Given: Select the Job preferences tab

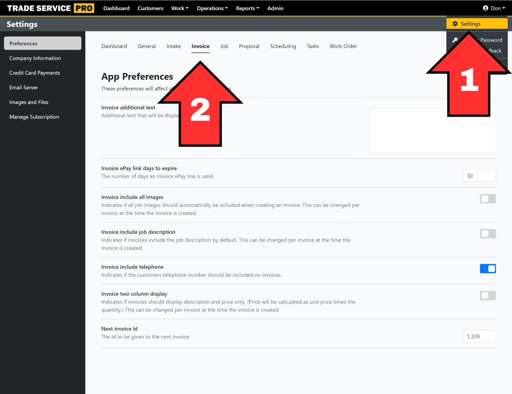Looking at the screenshot, I should (x=223, y=46).
